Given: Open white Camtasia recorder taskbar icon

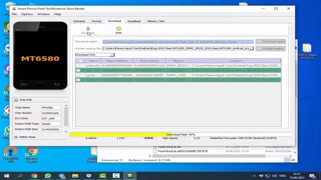Looking at the screenshot, I should click(116, 175).
